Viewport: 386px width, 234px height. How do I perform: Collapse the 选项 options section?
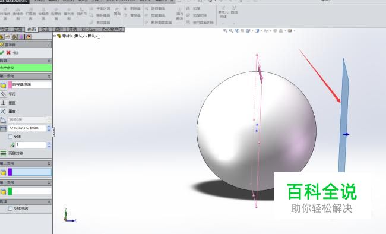coord(49,201)
